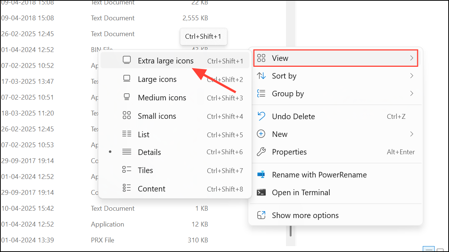The height and width of the screenshot is (252, 449).
Task: Click the Group by list icon
Action: (x=262, y=93)
